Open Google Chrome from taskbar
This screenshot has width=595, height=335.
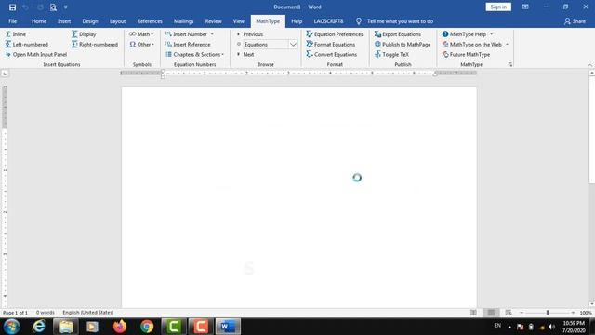pyautogui.click(x=147, y=327)
